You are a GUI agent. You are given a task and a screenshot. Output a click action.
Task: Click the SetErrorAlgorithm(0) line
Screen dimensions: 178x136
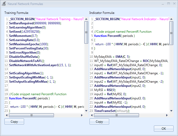coord(25,53)
